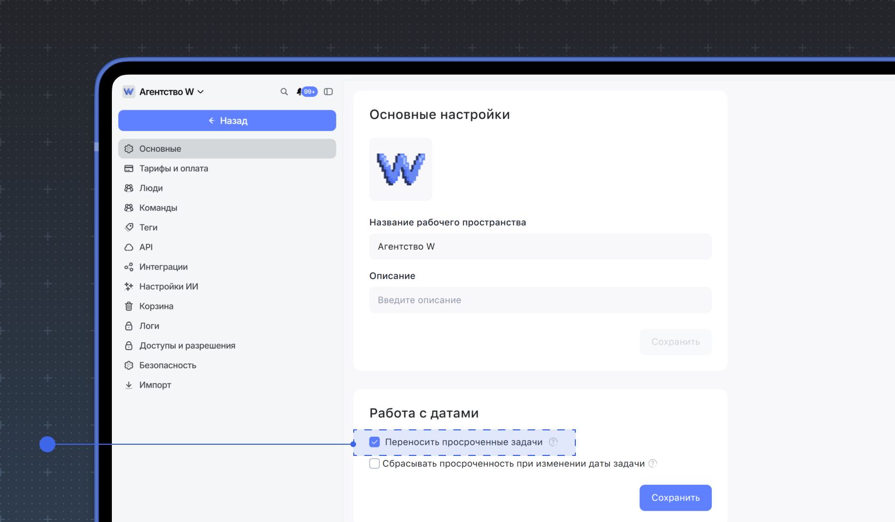Go to the Люди settings section
Image resolution: width=895 pixels, height=522 pixels.
click(151, 188)
